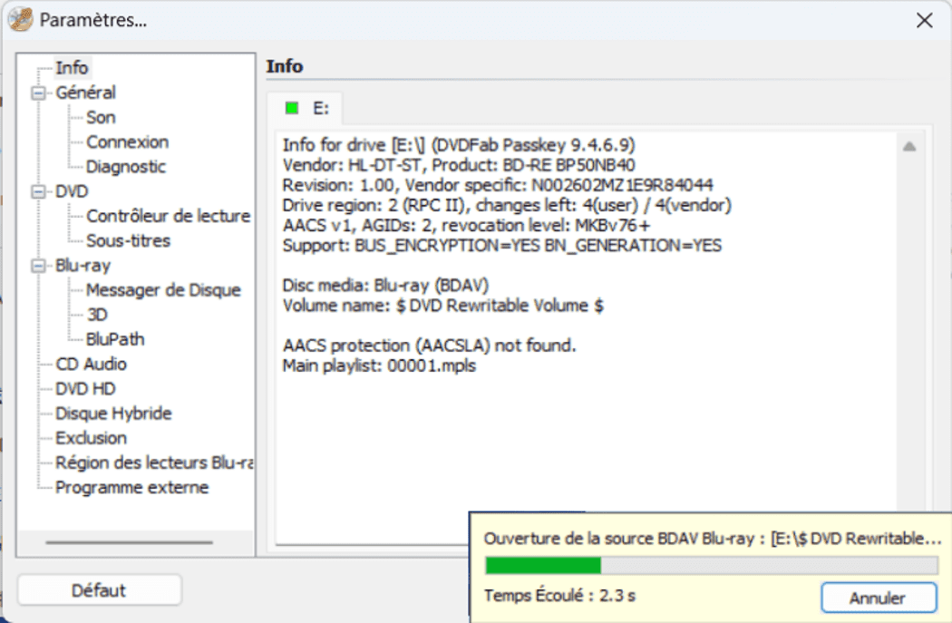Viewport: 952px width, 623px height.
Task: Close the Paramètres window
Action: pos(925,21)
